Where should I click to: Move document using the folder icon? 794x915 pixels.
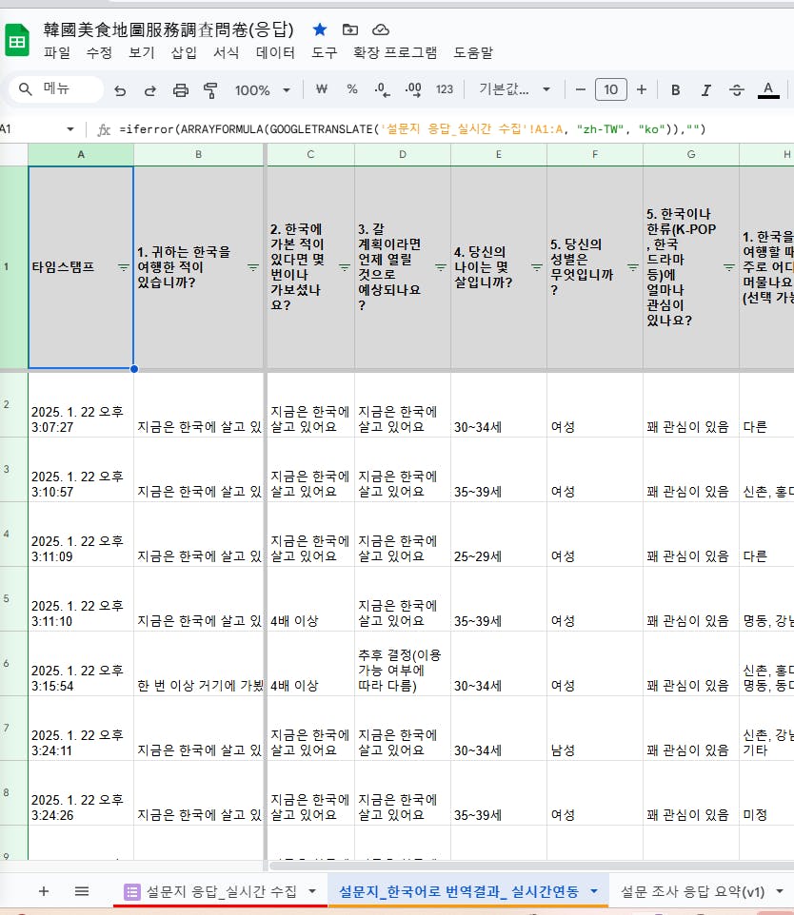tap(350, 29)
